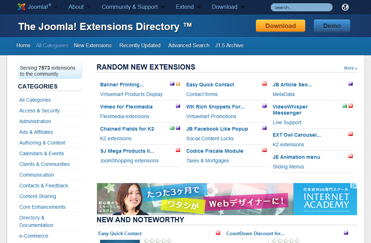Viewport: 371px width, 243px height.
Task: Open the Directory & Documentation category
Action: coord(36,222)
